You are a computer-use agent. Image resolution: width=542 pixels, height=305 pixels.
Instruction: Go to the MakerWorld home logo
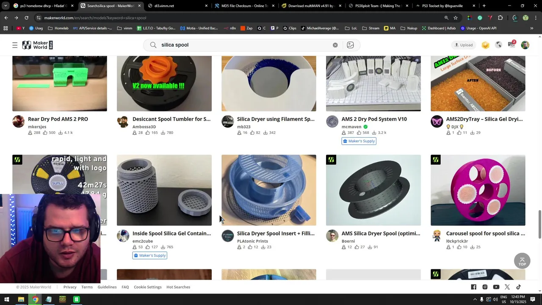37,45
